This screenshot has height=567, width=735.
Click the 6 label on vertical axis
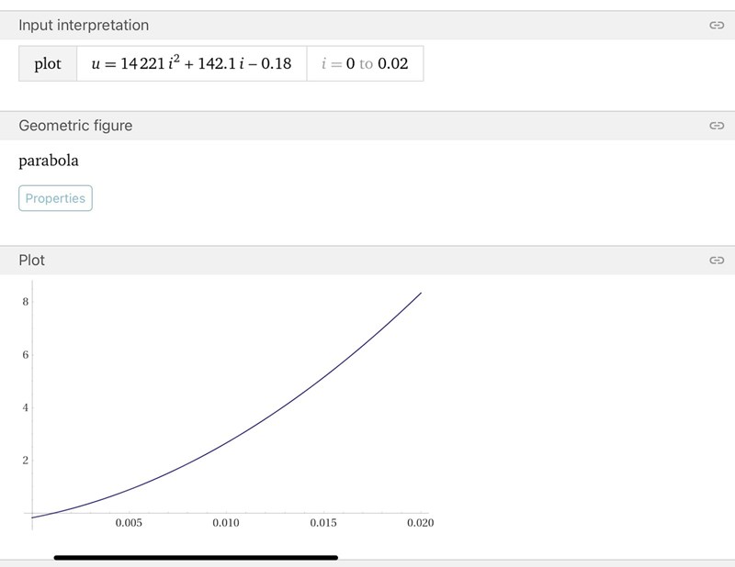click(25, 354)
